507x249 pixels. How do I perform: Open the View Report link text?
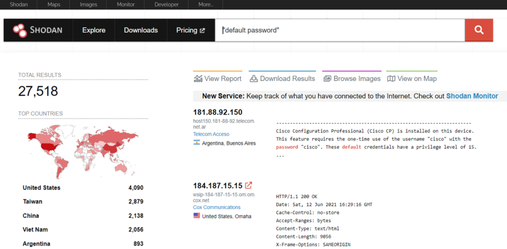(223, 79)
